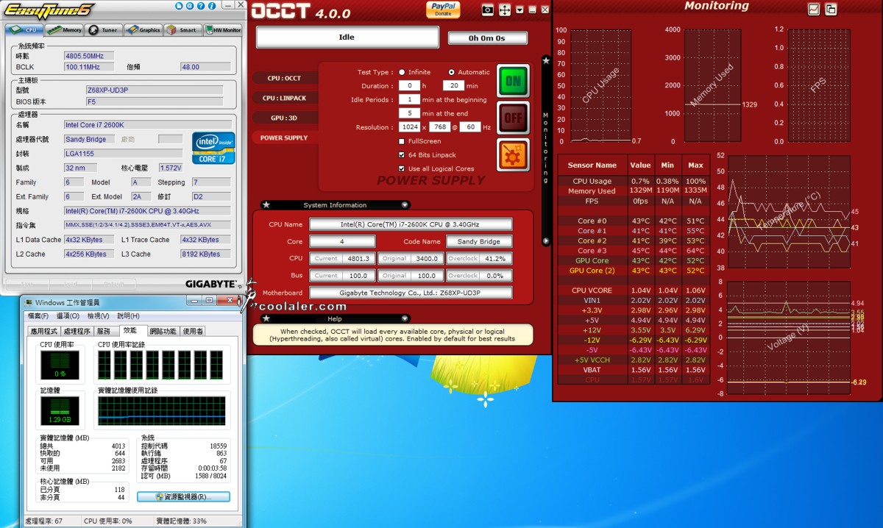Viewport: 883px width, 528px height.
Task: Toggle Use all Logical Cores checkbox
Action: coord(402,169)
